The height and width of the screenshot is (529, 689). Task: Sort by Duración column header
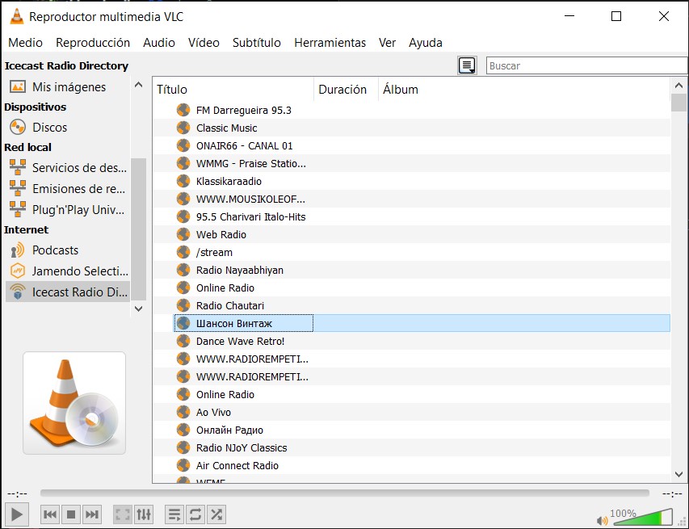pyautogui.click(x=346, y=90)
